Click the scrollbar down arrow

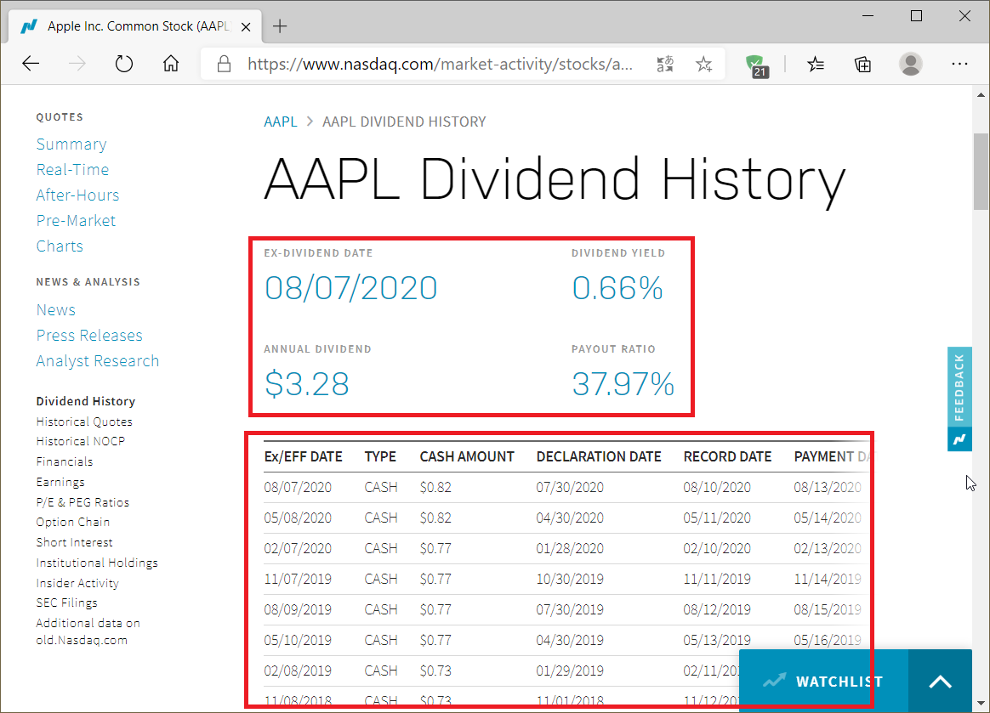coord(981,703)
